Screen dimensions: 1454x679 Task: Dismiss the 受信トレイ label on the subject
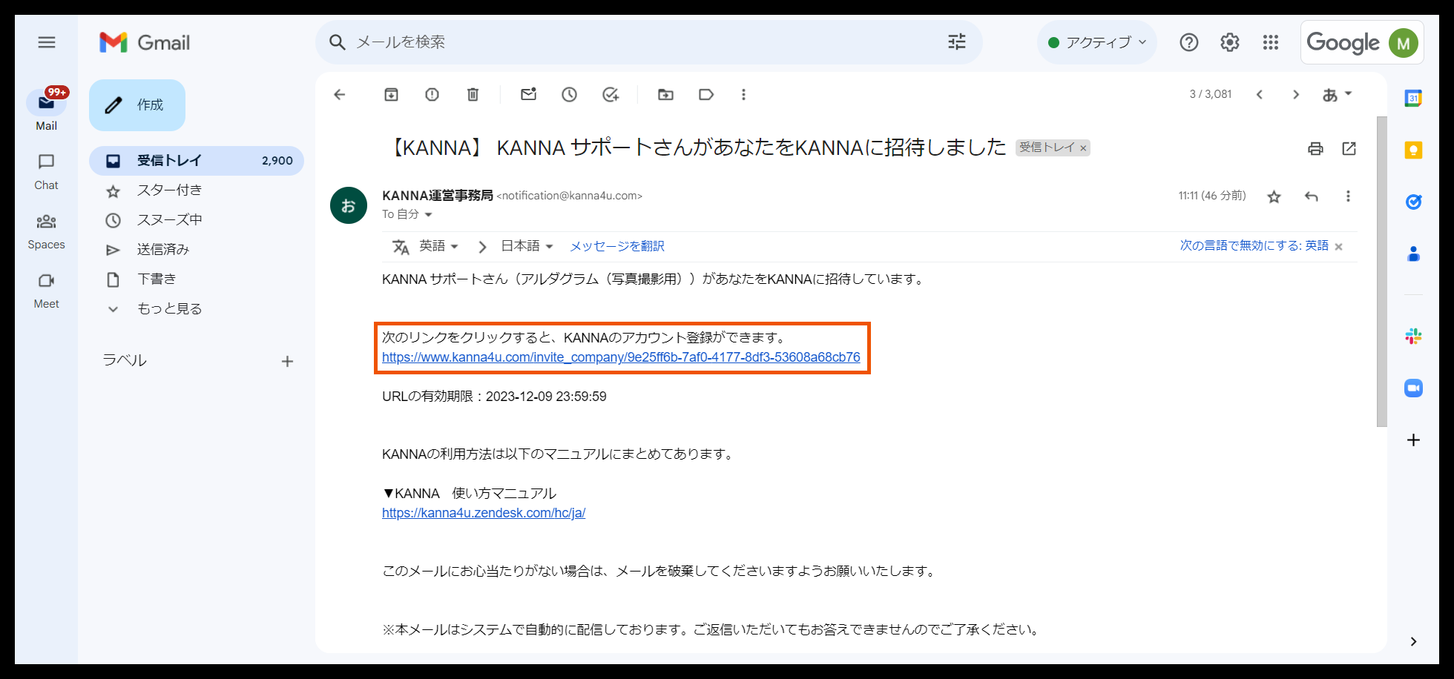pos(1084,148)
